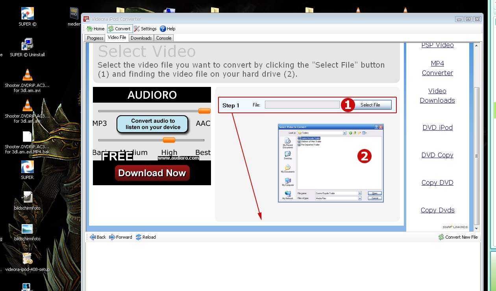Start a new job with Convert New File
Image resolution: width=496 pixels, height=291 pixels.
point(458,237)
